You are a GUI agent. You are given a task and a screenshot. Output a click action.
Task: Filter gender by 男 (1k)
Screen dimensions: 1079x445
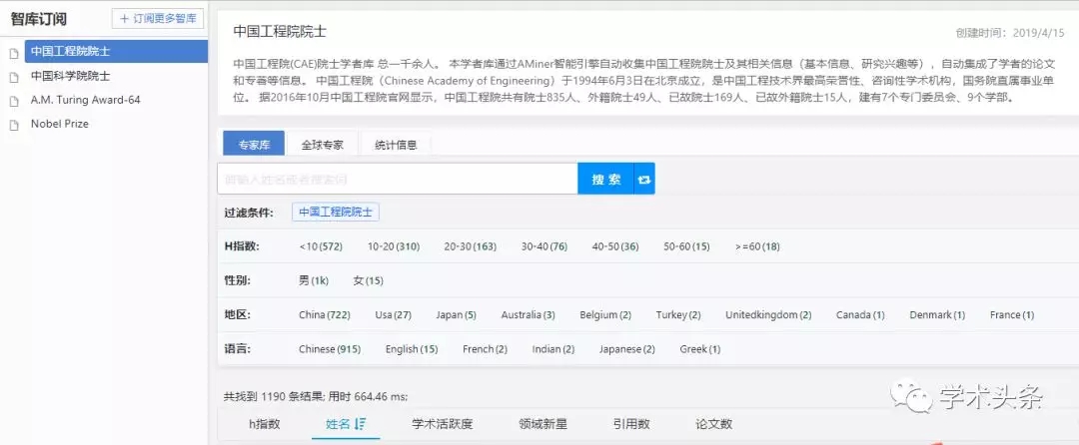[x=314, y=280]
